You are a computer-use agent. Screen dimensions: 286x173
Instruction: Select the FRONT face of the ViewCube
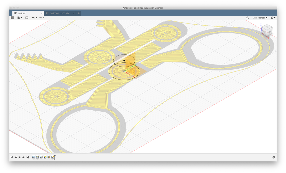[264, 32]
